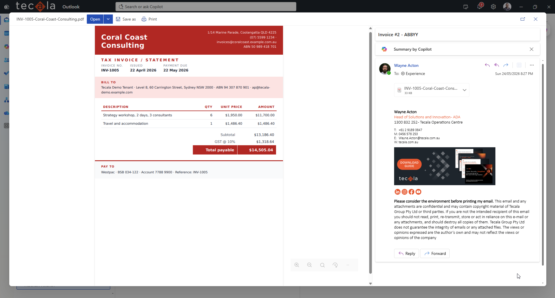Open Tecala Instagram icon
This screenshot has height=298, width=555.
click(x=405, y=192)
